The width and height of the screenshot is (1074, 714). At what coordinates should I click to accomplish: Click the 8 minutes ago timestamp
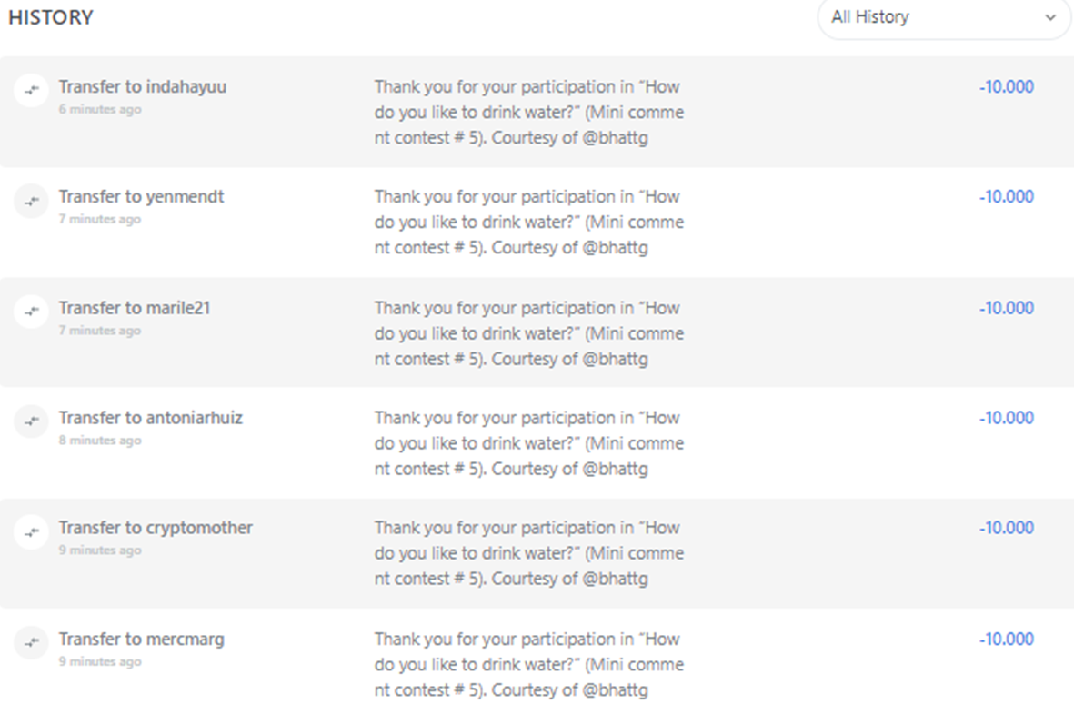coord(100,441)
